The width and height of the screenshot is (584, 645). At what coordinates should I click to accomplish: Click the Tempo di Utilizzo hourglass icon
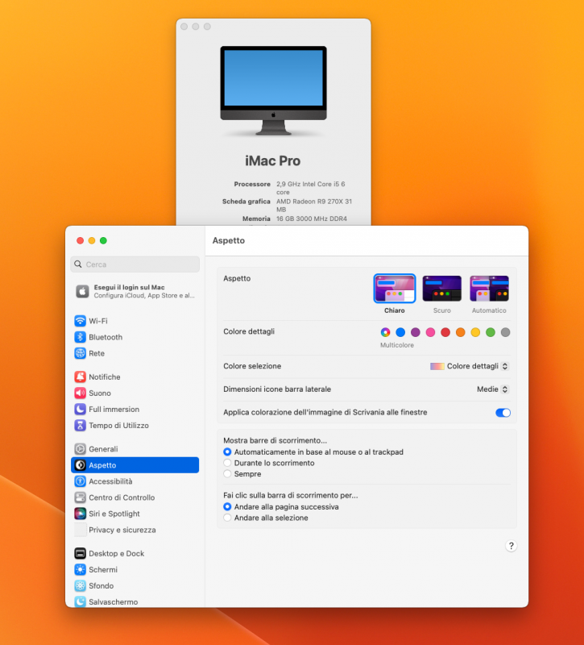(x=80, y=426)
